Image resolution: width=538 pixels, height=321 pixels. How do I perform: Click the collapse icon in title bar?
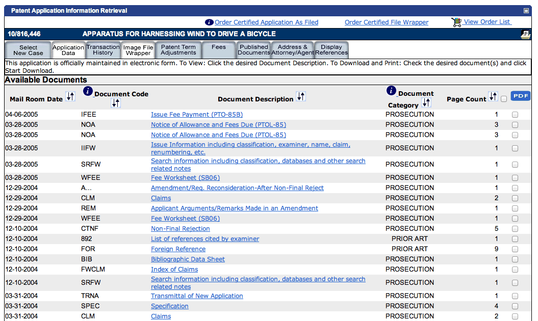526,11
